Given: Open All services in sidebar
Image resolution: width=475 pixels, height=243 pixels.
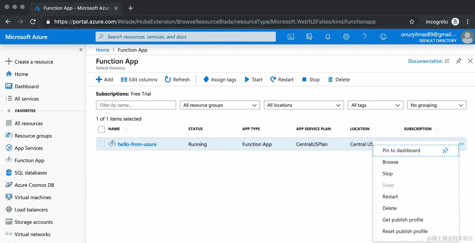Looking at the screenshot, I should pyautogui.click(x=22, y=99).
